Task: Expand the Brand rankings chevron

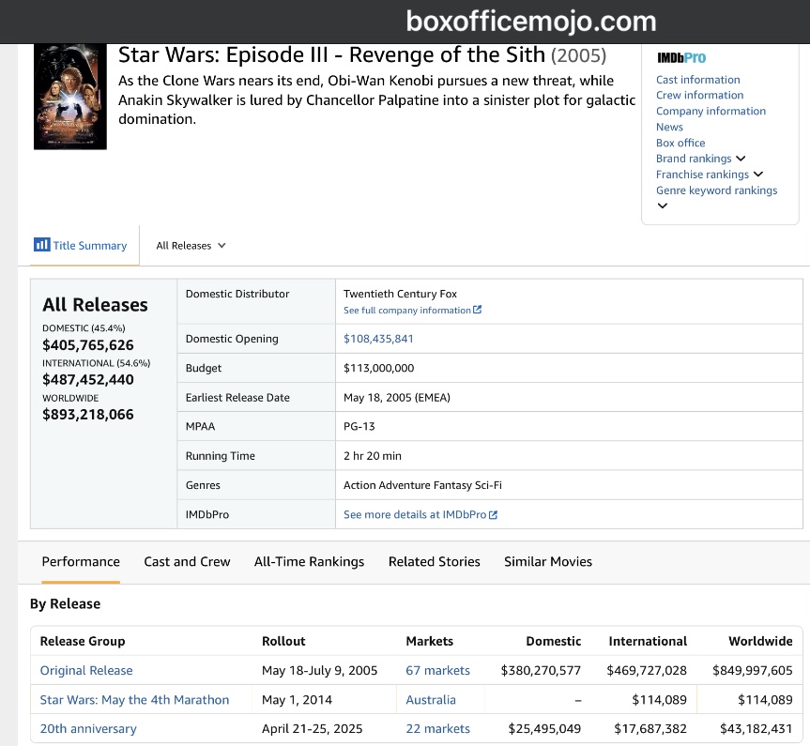Action: [x=741, y=159]
